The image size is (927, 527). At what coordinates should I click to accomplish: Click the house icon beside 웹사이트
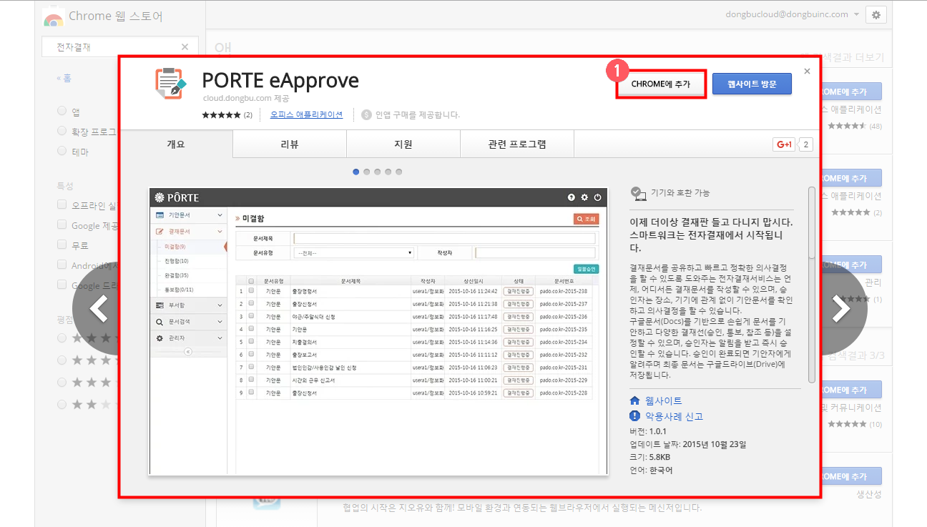[x=634, y=400]
